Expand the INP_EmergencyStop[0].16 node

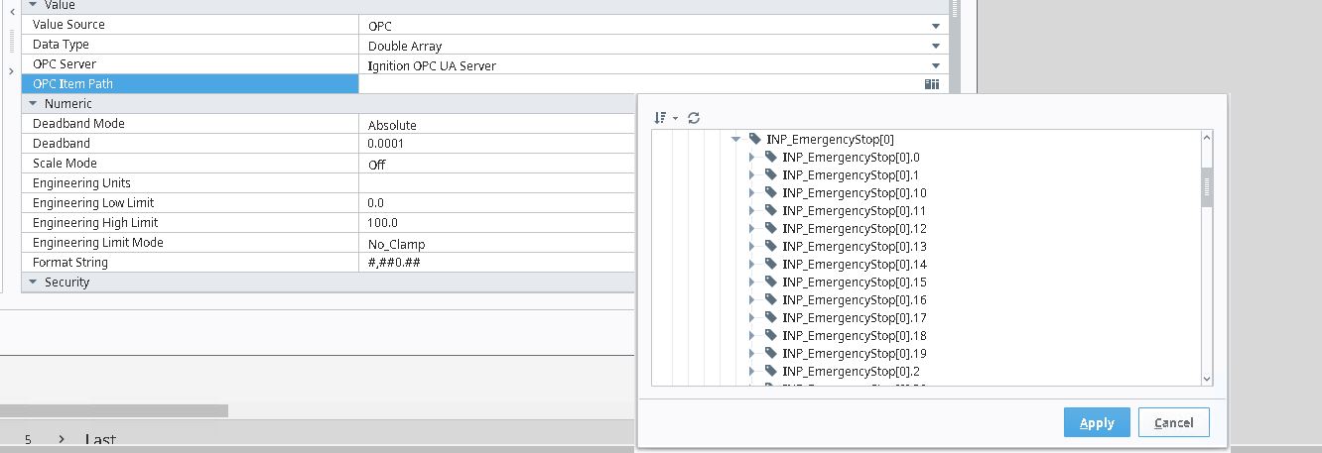(752, 300)
